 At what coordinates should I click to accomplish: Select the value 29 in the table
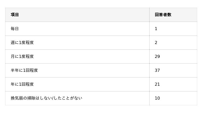[157, 56]
